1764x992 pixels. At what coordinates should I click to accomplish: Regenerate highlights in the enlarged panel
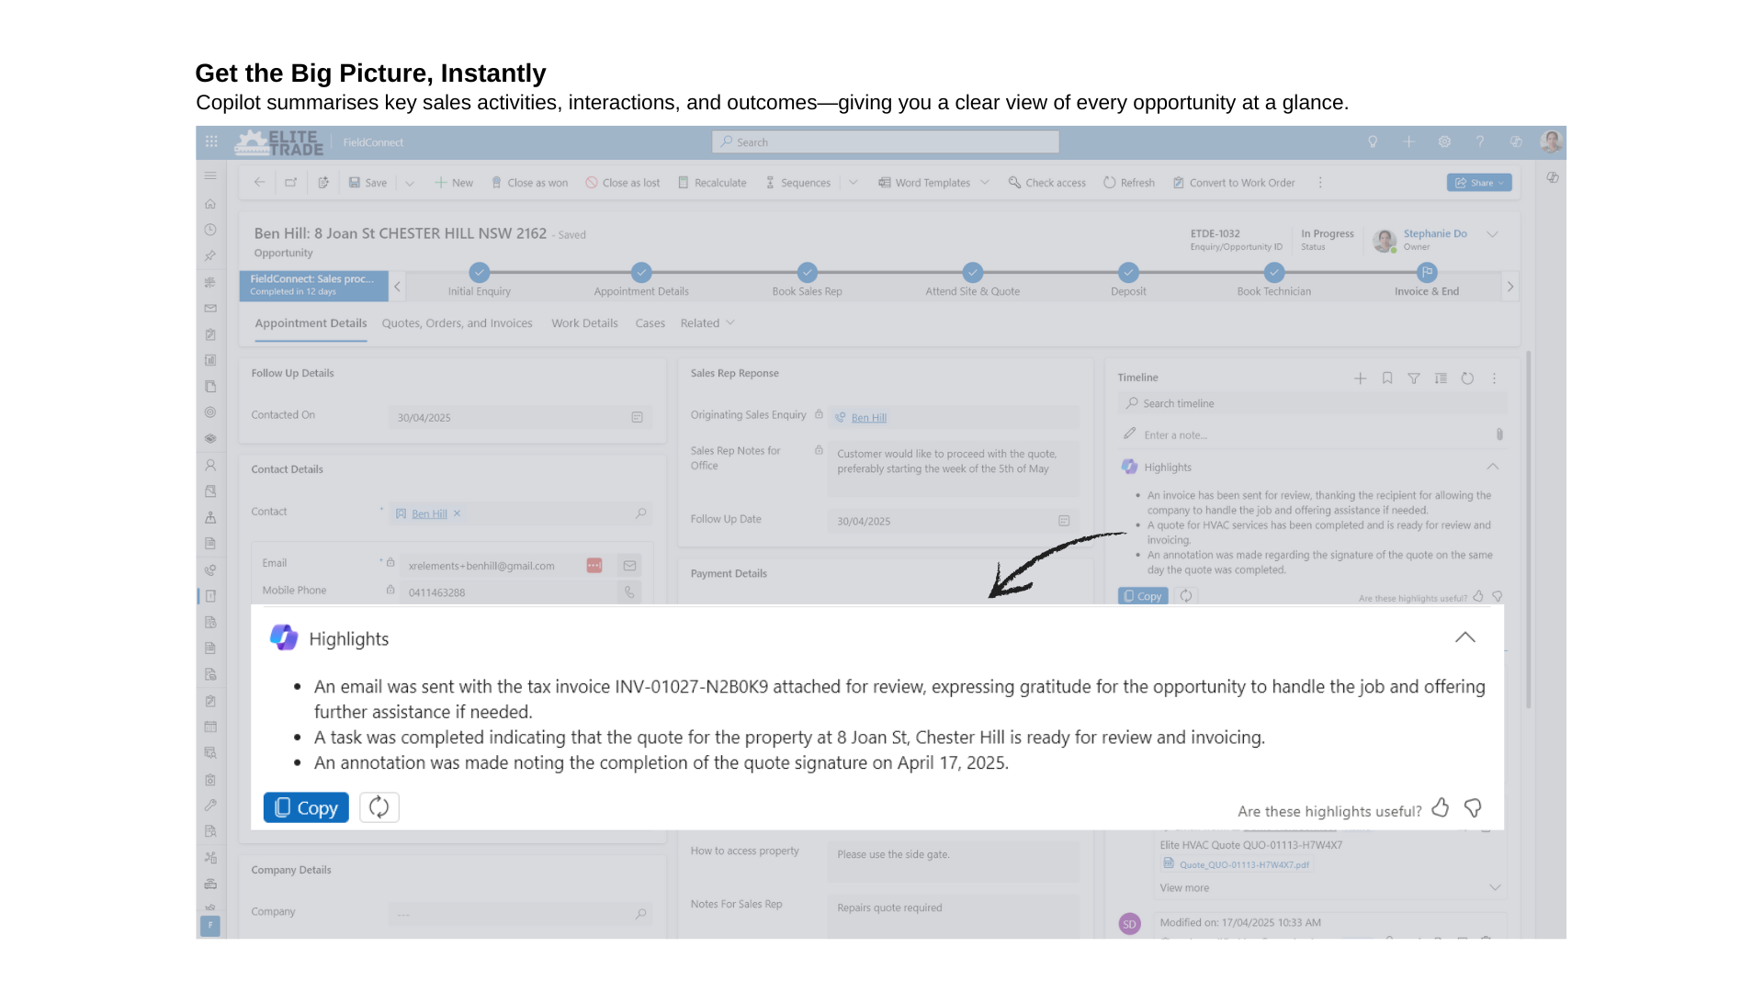point(379,807)
